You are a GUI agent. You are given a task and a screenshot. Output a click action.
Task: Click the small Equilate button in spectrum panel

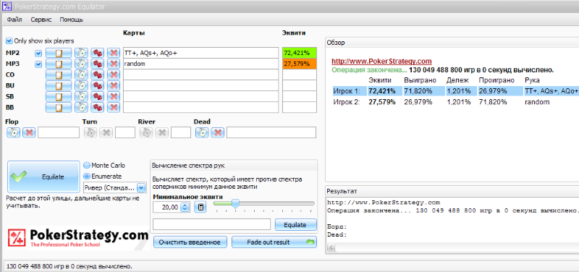pyautogui.click(x=295, y=225)
